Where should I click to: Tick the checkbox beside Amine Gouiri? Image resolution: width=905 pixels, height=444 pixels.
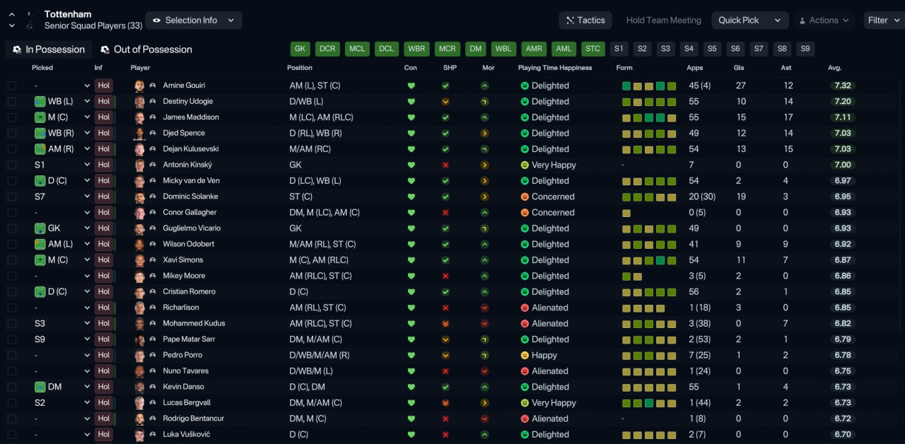11,86
